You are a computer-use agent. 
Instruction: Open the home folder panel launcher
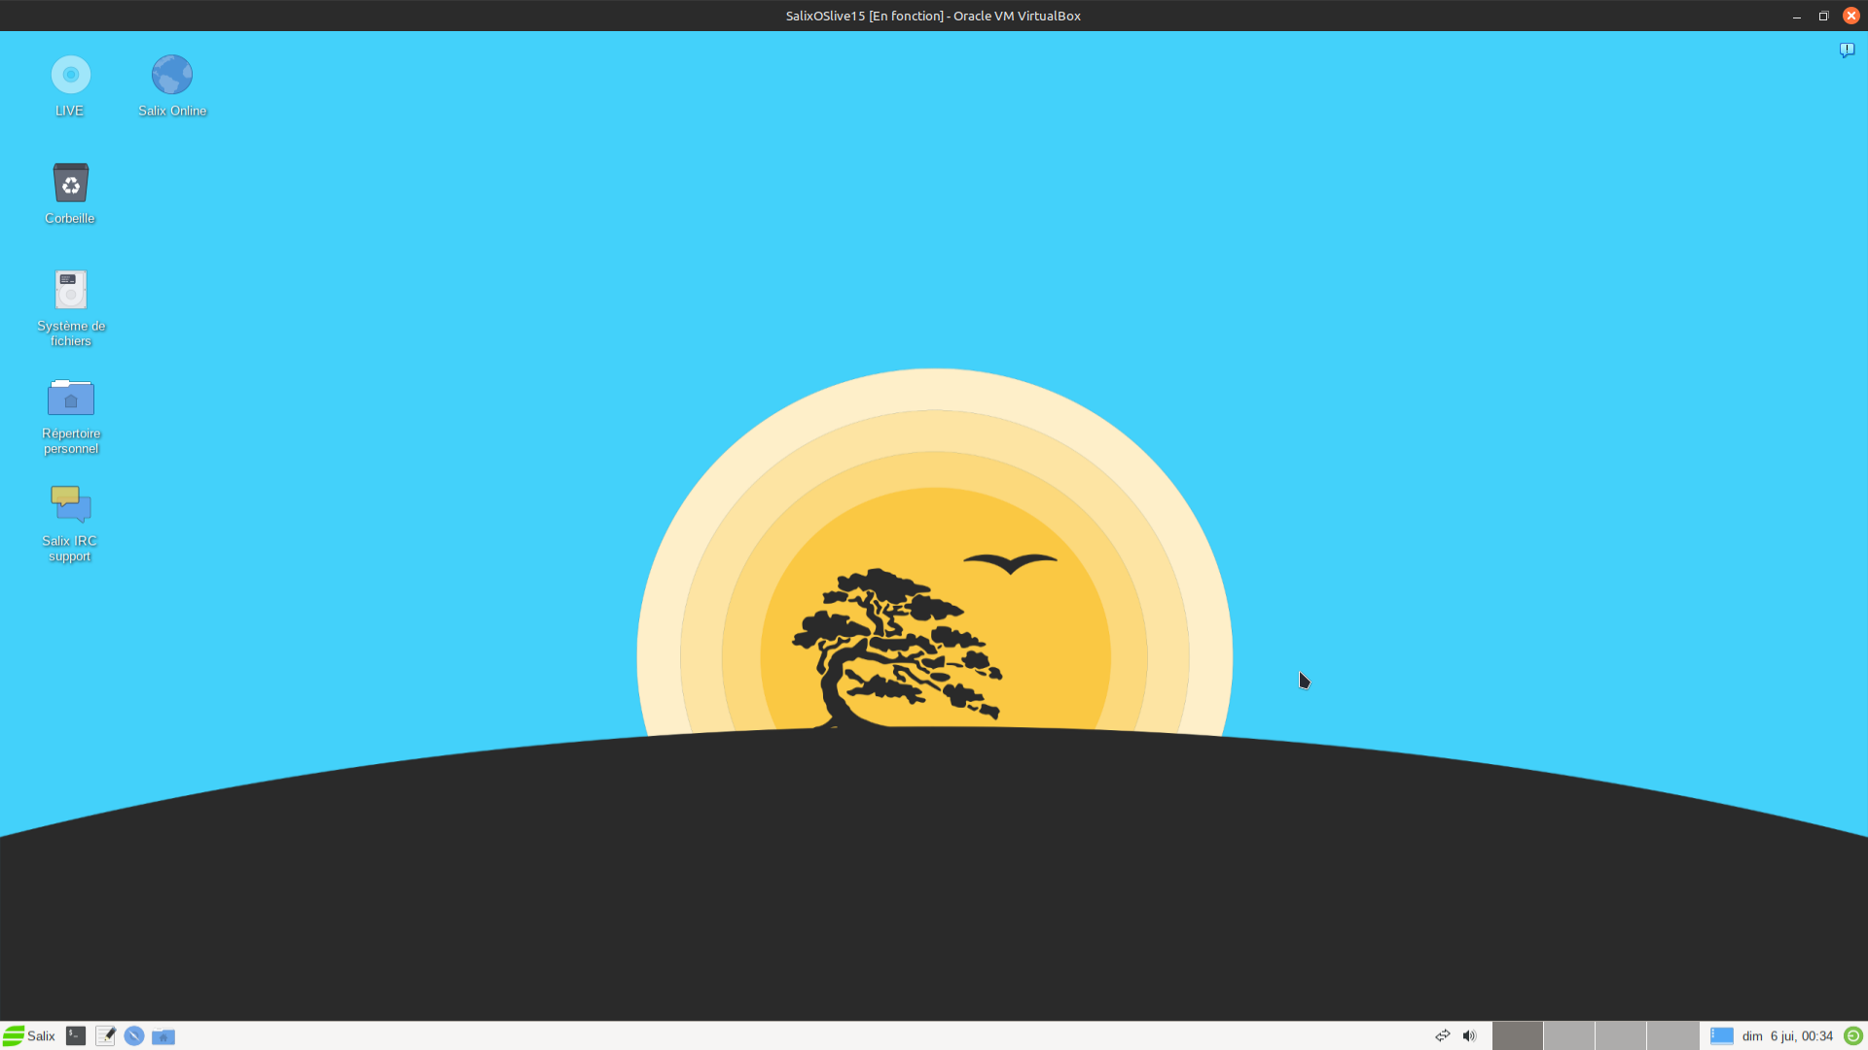[163, 1036]
